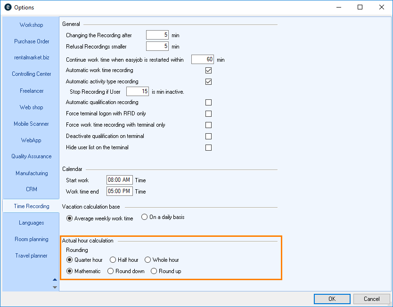Open the Workshop tab

pos(31,25)
